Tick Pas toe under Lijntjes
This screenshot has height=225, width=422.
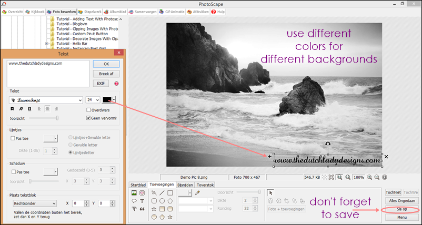pos(13,138)
